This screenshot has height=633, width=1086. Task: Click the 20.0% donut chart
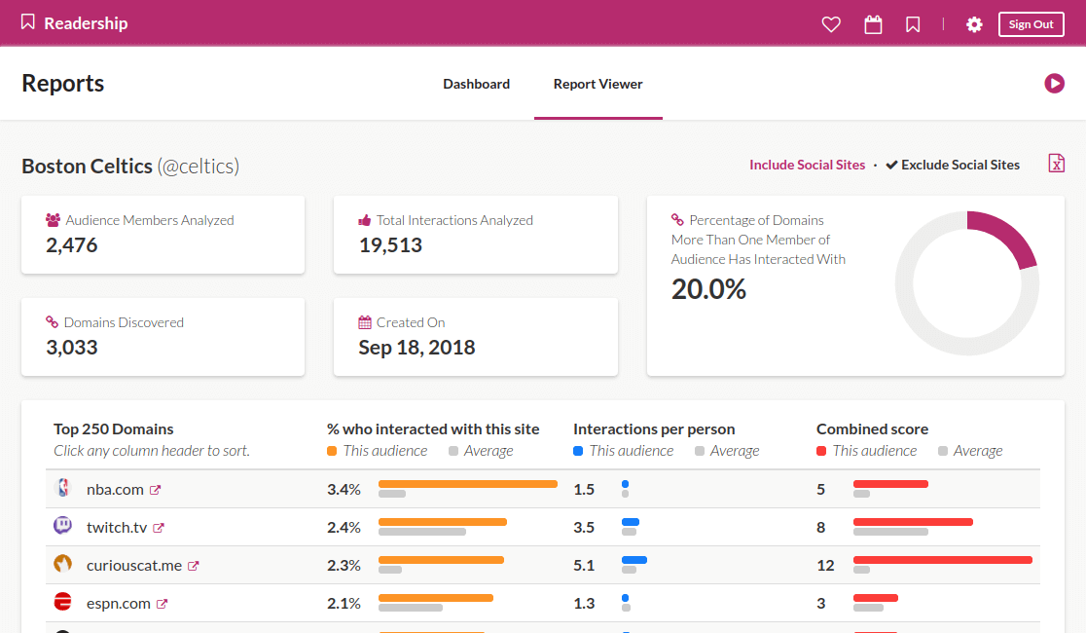click(967, 282)
